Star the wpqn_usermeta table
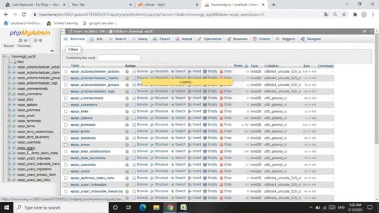379x213 pixels. point(127,164)
